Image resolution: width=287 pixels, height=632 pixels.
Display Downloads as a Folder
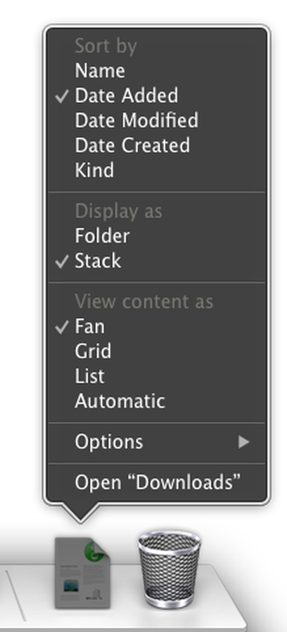tap(102, 236)
